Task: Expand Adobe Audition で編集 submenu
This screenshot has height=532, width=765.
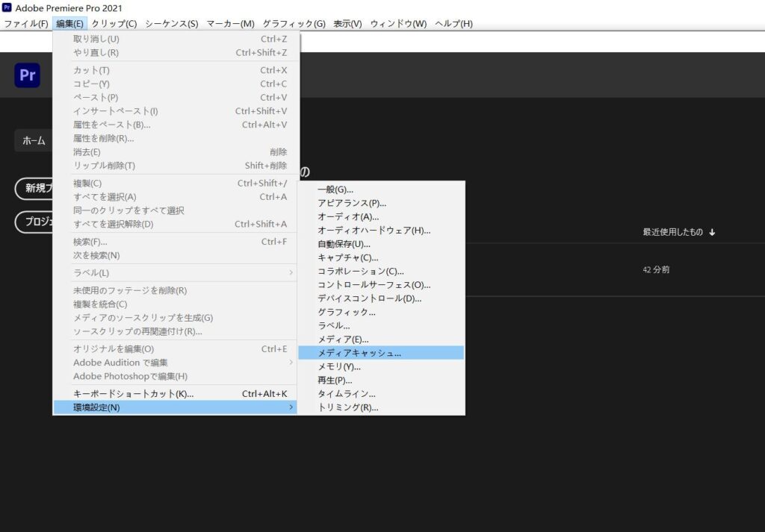Action: (291, 363)
